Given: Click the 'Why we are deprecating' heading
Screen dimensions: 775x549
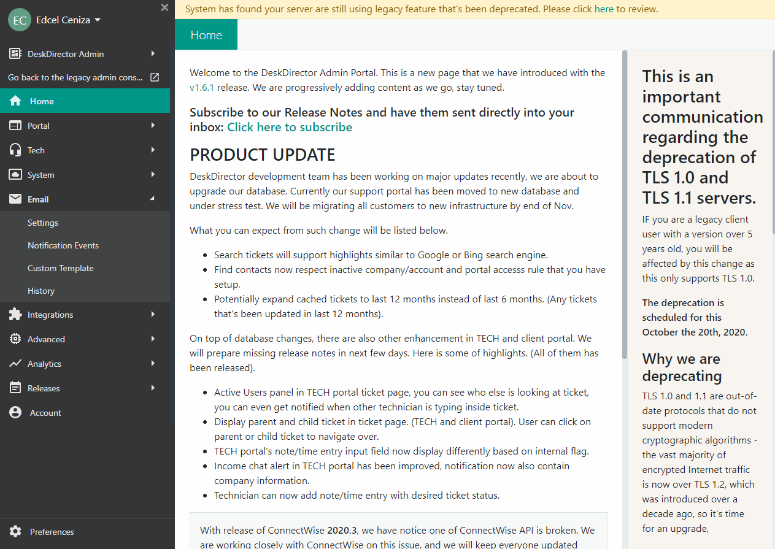Looking at the screenshot, I should 681,367.
